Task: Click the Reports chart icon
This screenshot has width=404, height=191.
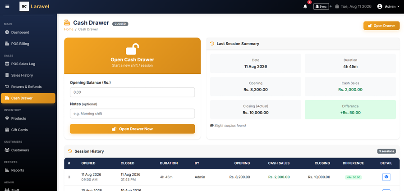Action: (x=7, y=170)
